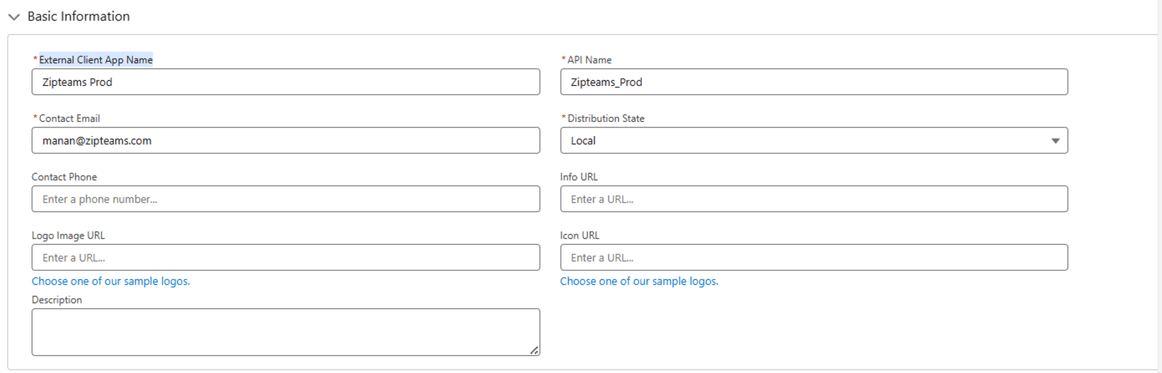
Task: Open sample logos link under Icon URL
Action: coord(639,281)
